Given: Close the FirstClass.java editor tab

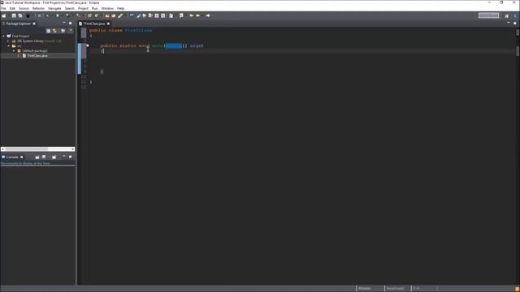Looking at the screenshot, I should pos(108,24).
